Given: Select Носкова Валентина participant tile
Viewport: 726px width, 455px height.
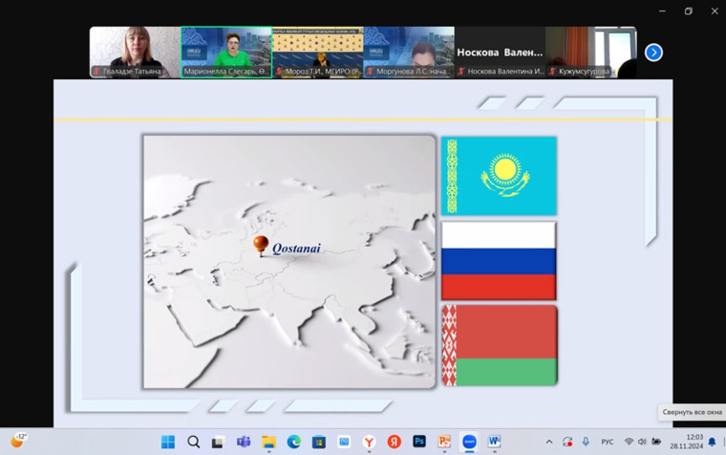Looking at the screenshot, I should click(500, 52).
